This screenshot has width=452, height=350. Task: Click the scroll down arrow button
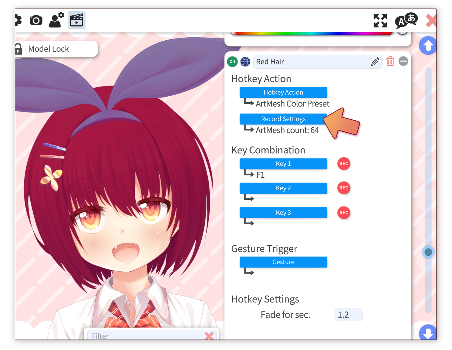point(428,332)
